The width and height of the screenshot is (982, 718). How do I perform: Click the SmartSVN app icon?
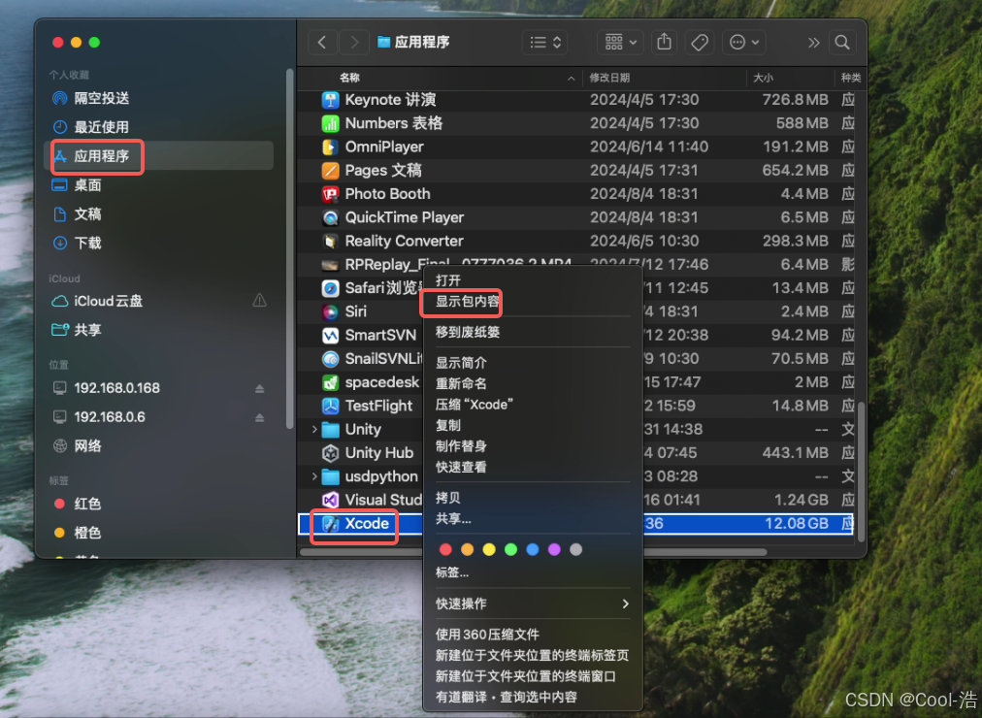pyautogui.click(x=330, y=336)
